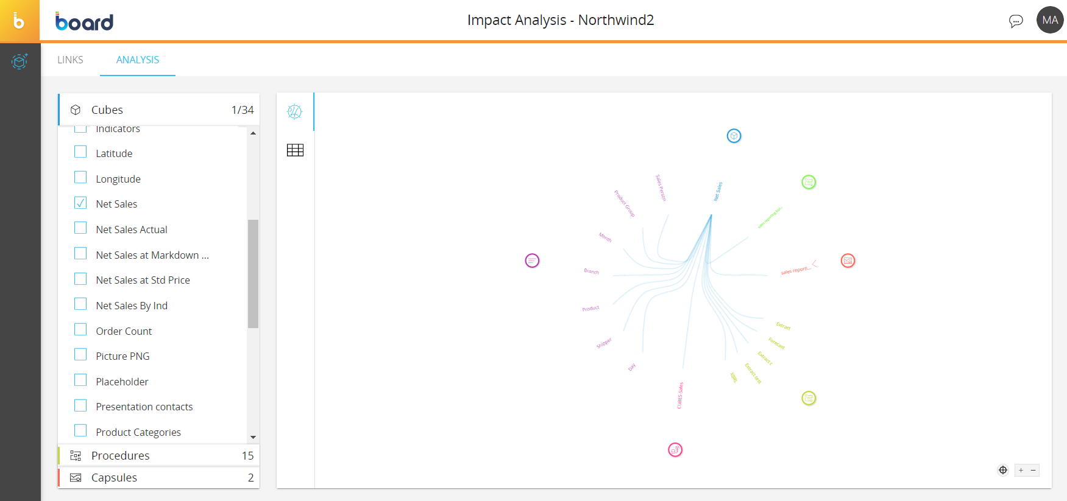Switch to the radial graph view
Screen dimensions: 1067x501
coord(295,111)
